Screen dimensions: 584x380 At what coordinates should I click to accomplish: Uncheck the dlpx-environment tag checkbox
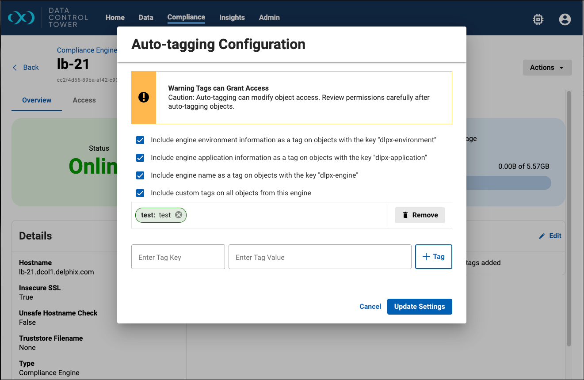[140, 140]
